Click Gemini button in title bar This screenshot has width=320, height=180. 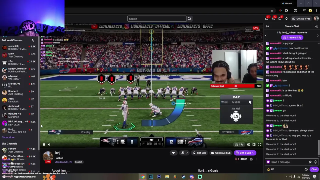(x=287, y=3)
